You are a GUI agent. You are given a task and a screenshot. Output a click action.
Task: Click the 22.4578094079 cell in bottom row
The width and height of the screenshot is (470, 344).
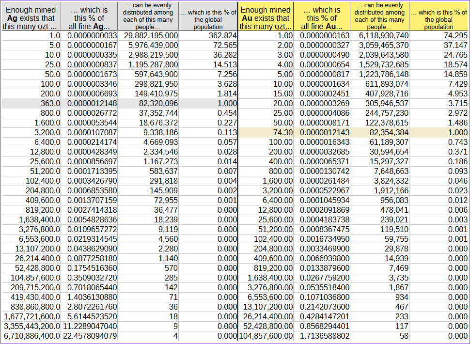point(89,336)
